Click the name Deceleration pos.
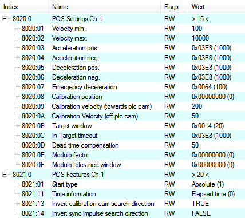The image size is (245, 218). pos(76,68)
